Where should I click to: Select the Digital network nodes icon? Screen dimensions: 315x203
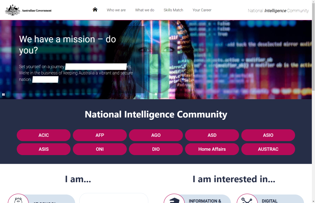click(x=247, y=200)
